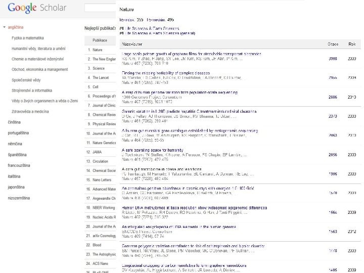This screenshot has width=364, height=273.
Task: Click the Citace column header
Action: [x=333, y=44]
